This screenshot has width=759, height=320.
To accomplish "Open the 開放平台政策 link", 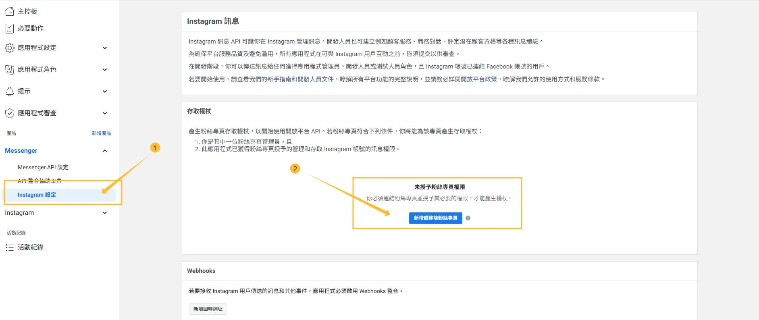I will tap(479, 79).
